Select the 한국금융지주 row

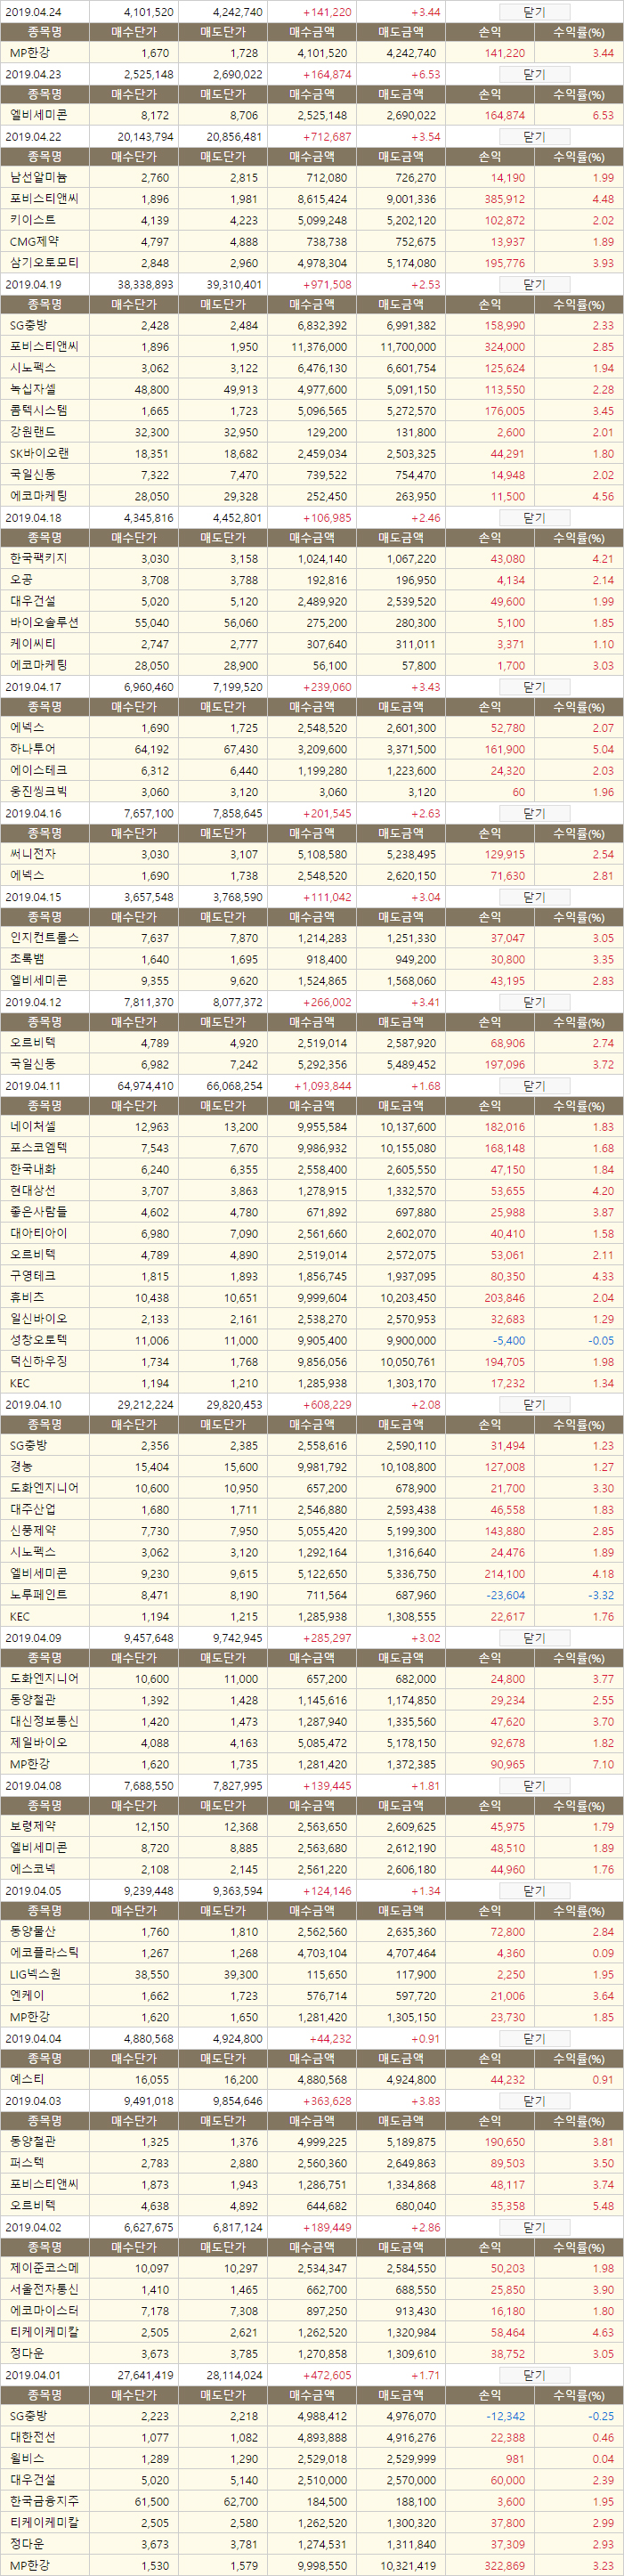click(x=312, y=2501)
